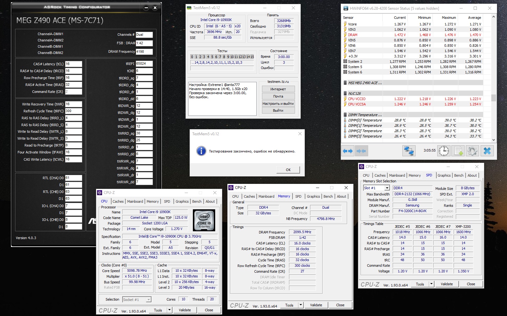Select Graphics tab in CPU-Z SPD window

click(x=444, y=175)
